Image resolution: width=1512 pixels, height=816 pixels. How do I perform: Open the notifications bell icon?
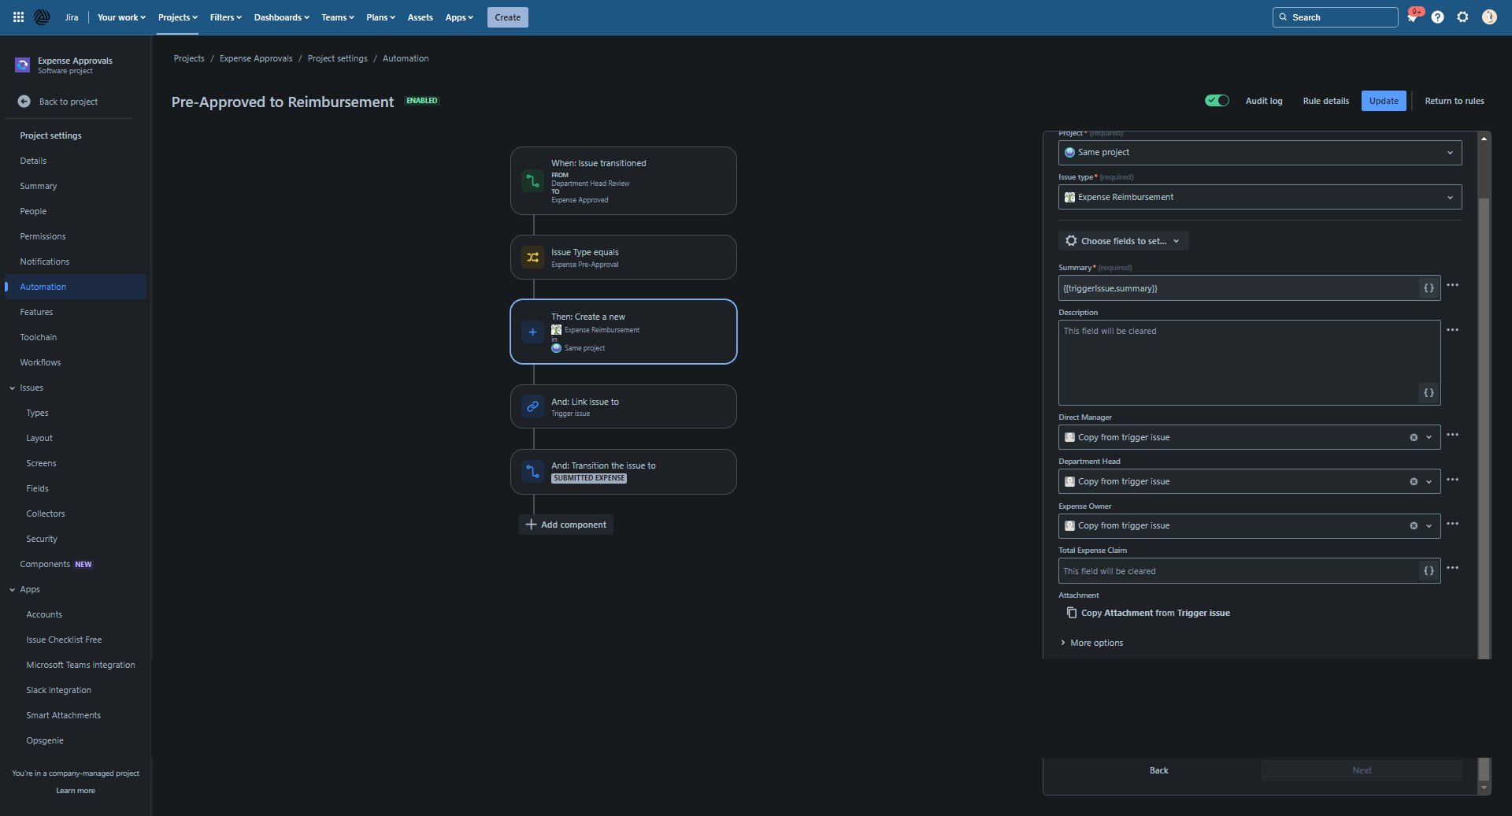coord(1413,17)
